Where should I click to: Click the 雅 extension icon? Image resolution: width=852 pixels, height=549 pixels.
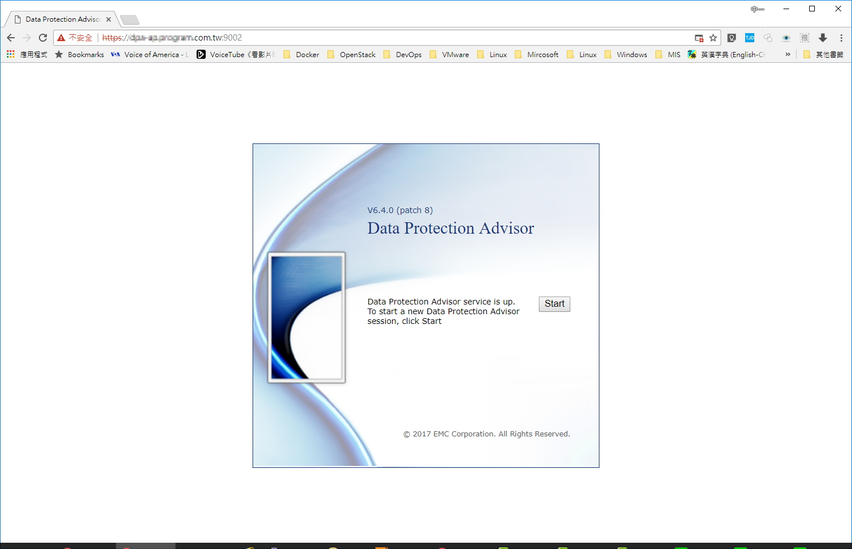coord(805,38)
